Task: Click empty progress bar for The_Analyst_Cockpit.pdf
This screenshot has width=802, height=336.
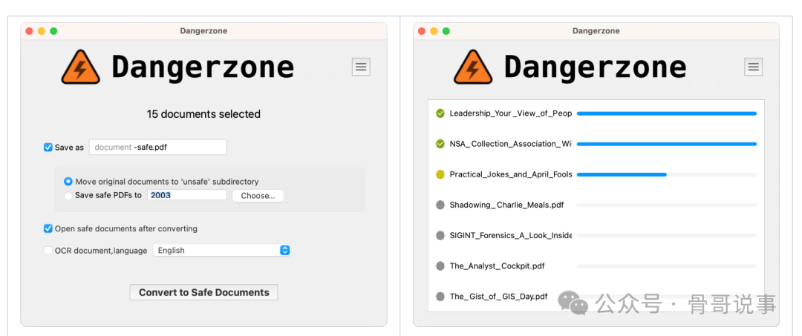Action: coord(666,266)
